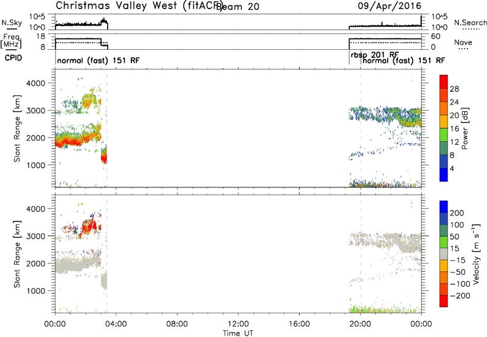
Task: Click the '60' Nave axis tick
Action: [x=436, y=36]
